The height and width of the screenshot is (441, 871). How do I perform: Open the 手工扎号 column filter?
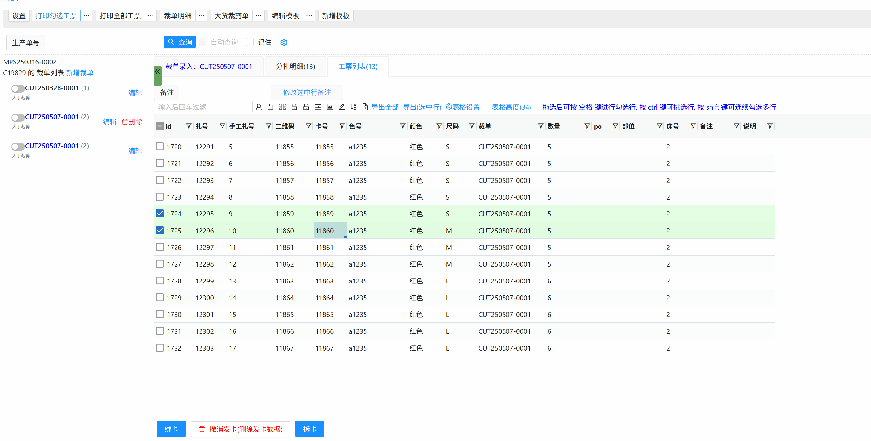(x=269, y=126)
